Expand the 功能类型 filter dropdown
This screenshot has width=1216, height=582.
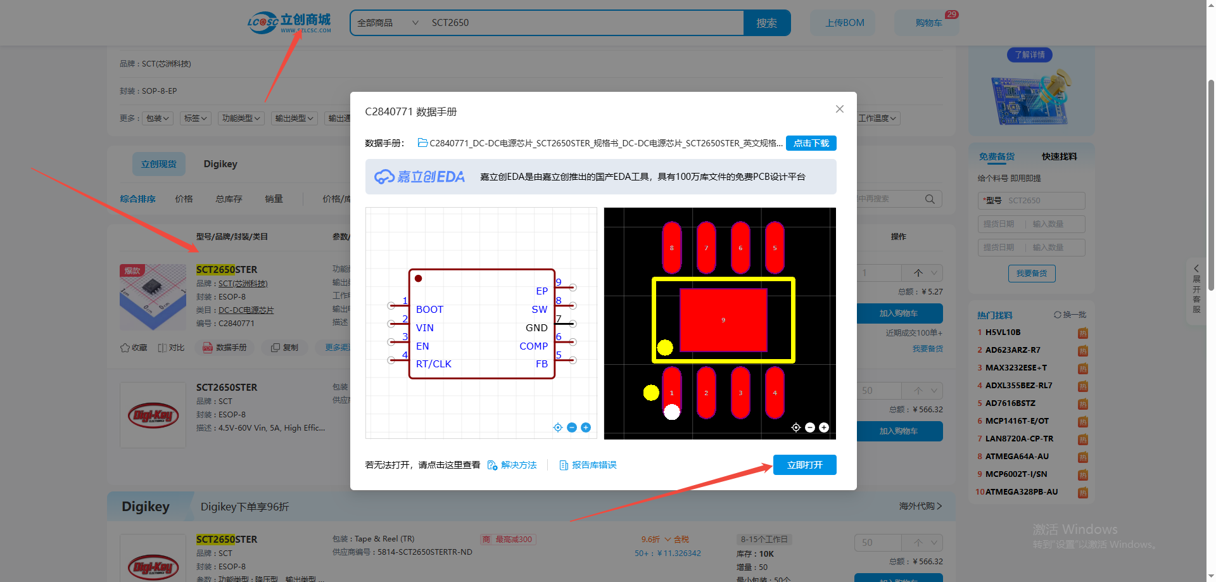tap(241, 118)
